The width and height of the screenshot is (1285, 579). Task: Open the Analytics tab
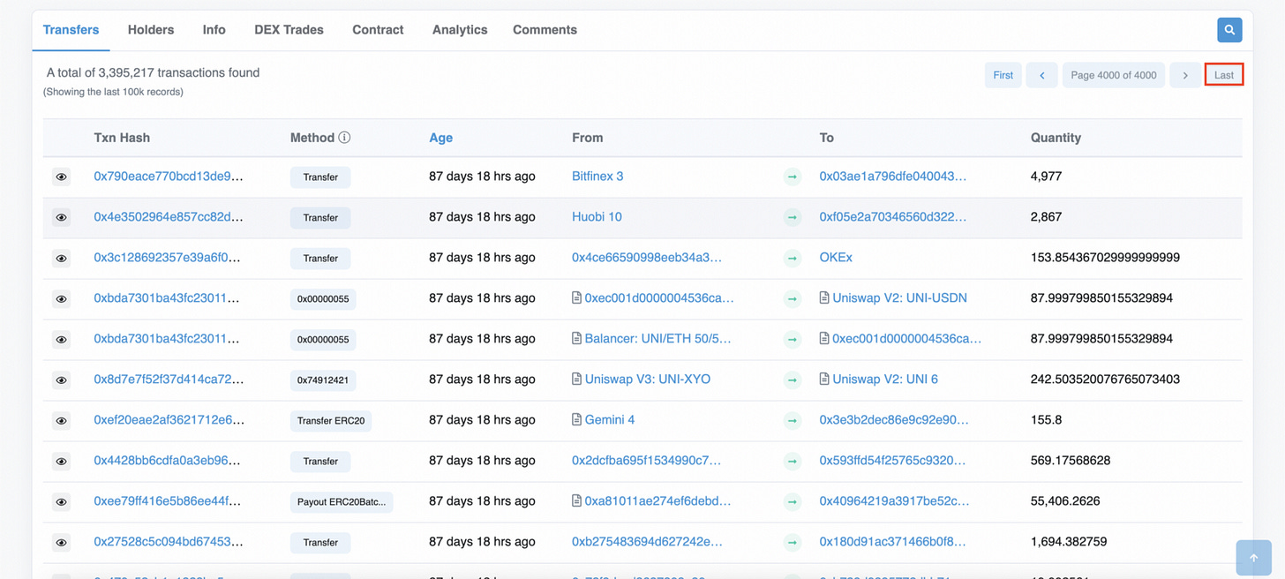[x=460, y=30]
